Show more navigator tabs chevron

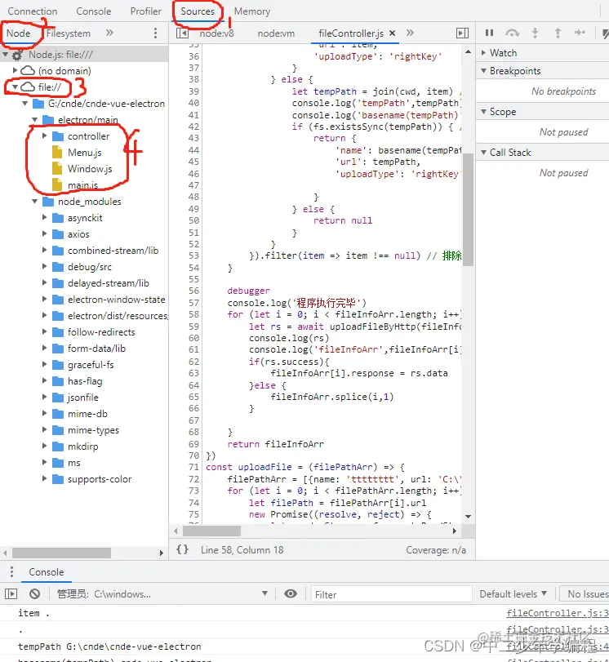tap(110, 33)
